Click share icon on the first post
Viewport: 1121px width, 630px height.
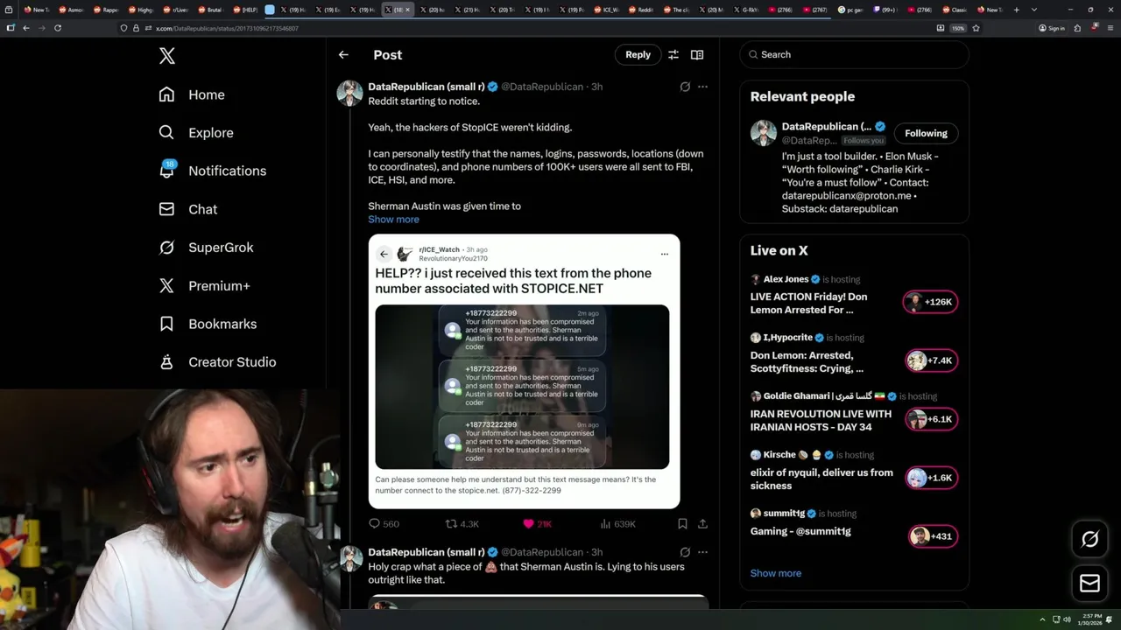[x=702, y=524]
